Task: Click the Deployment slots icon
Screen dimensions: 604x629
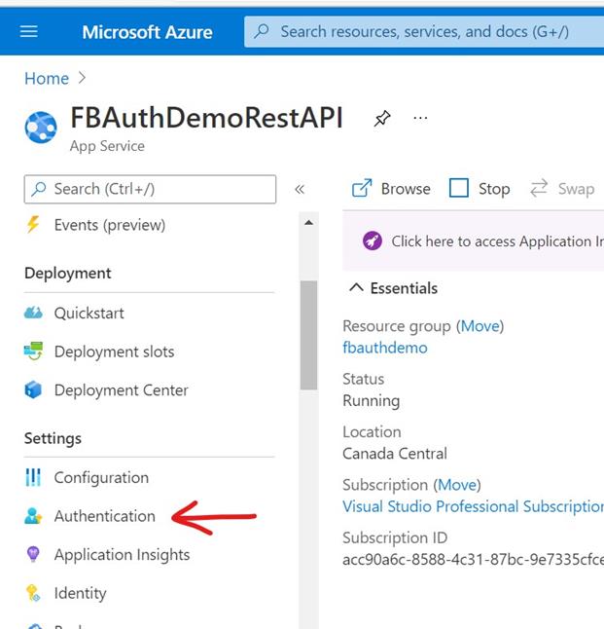Action: pos(33,351)
